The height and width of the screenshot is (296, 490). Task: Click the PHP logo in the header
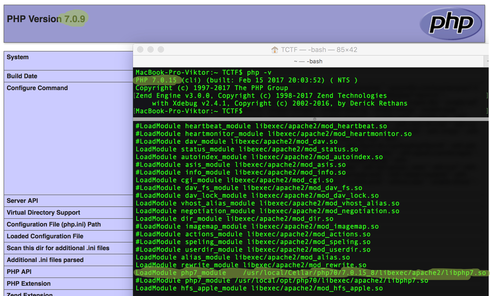[x=451, y=23]
